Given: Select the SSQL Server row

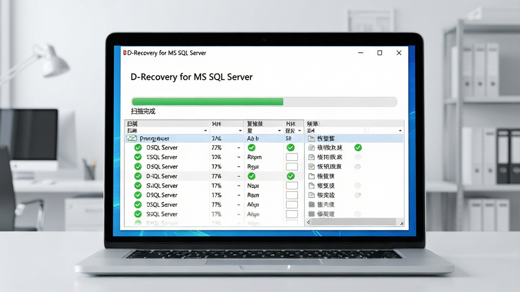Looking at the screenshot, I should (215, 214).
